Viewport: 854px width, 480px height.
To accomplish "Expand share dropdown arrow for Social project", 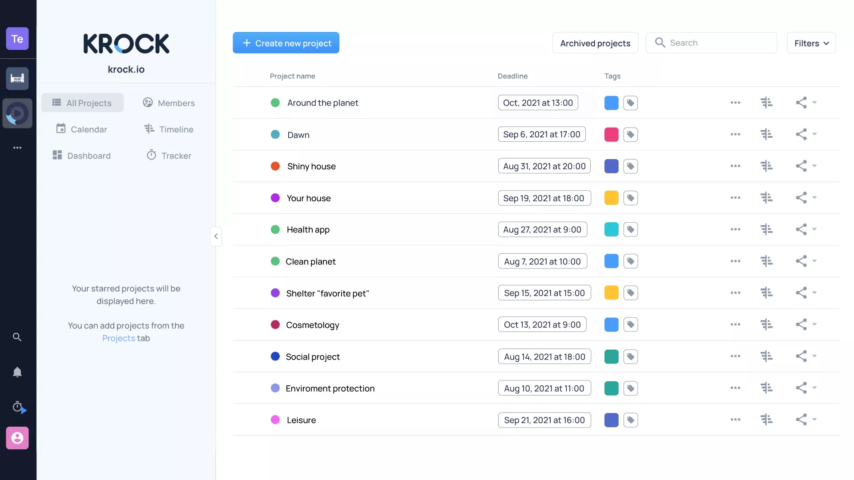I will pos(814,356).
